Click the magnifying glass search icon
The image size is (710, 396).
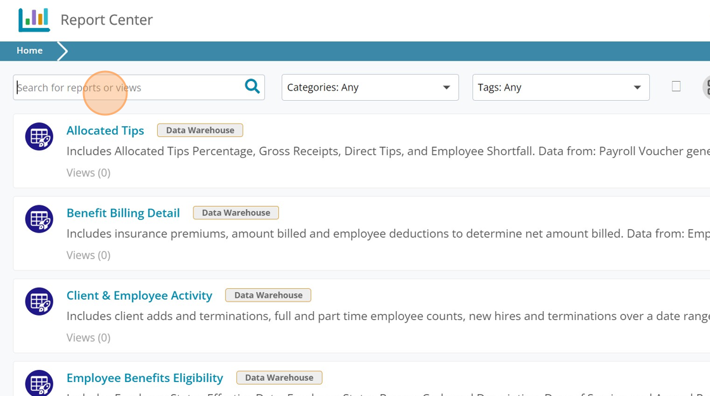point(252,87)
